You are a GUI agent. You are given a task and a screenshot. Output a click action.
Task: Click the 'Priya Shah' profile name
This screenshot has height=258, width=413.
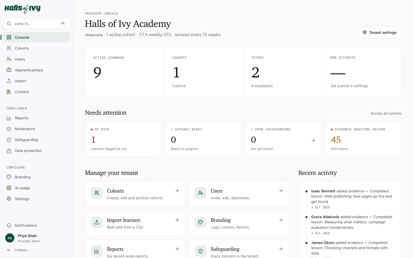click(x=27, y=236)
